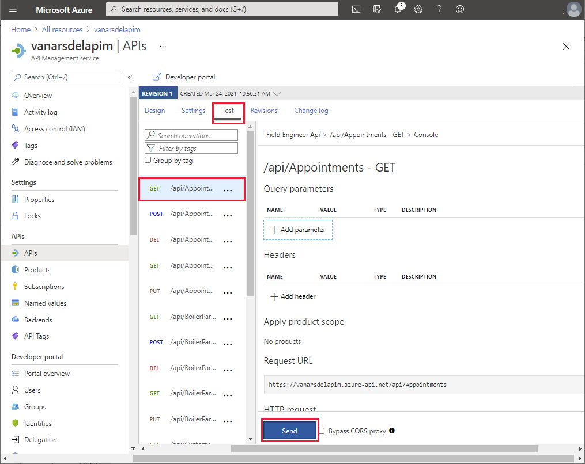Viewport: 585px width, 464px height.
Task: Select APIs in the sidebar menu
Action: (x=31, y=253)
